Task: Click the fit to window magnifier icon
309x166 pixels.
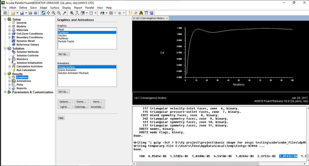Action: 72,13
